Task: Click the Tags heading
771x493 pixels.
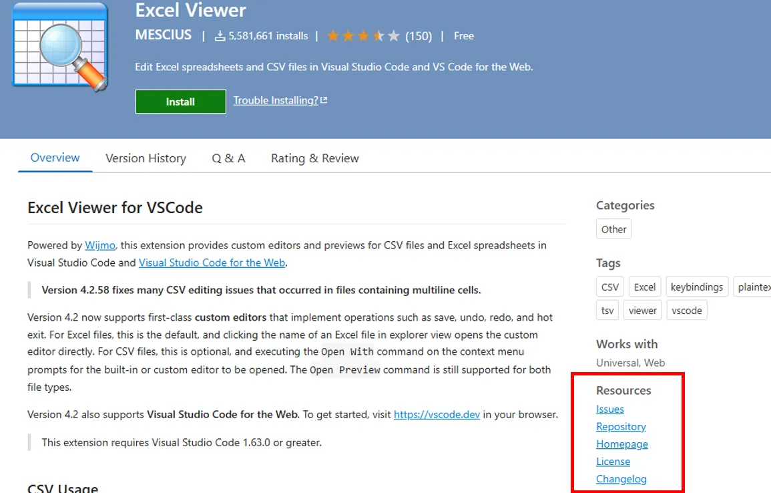Action: tap(608, 263)
